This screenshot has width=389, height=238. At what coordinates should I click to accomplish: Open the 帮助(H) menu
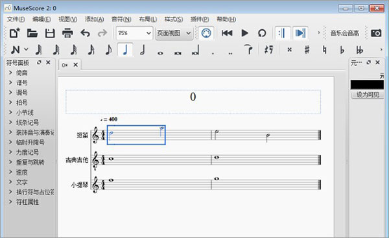click(x=226, y=19)
